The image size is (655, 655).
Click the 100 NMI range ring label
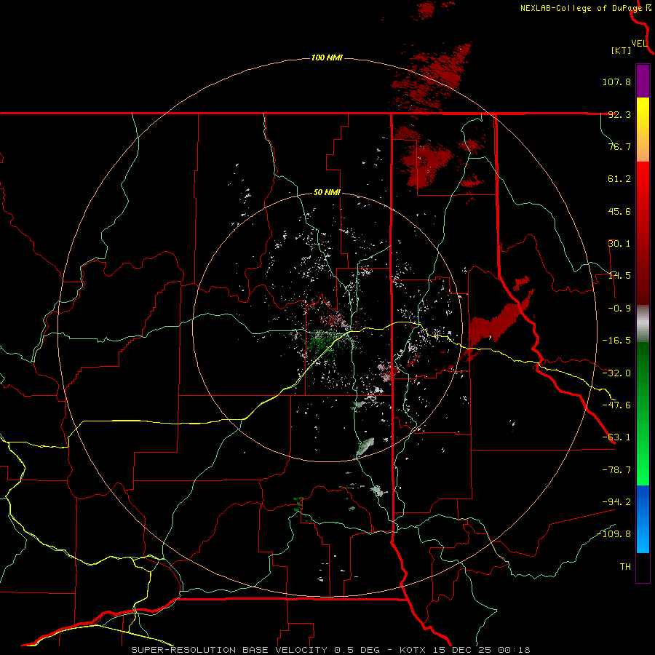327,57
